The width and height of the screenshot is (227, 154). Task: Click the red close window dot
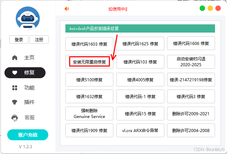(x=218, y=8)
